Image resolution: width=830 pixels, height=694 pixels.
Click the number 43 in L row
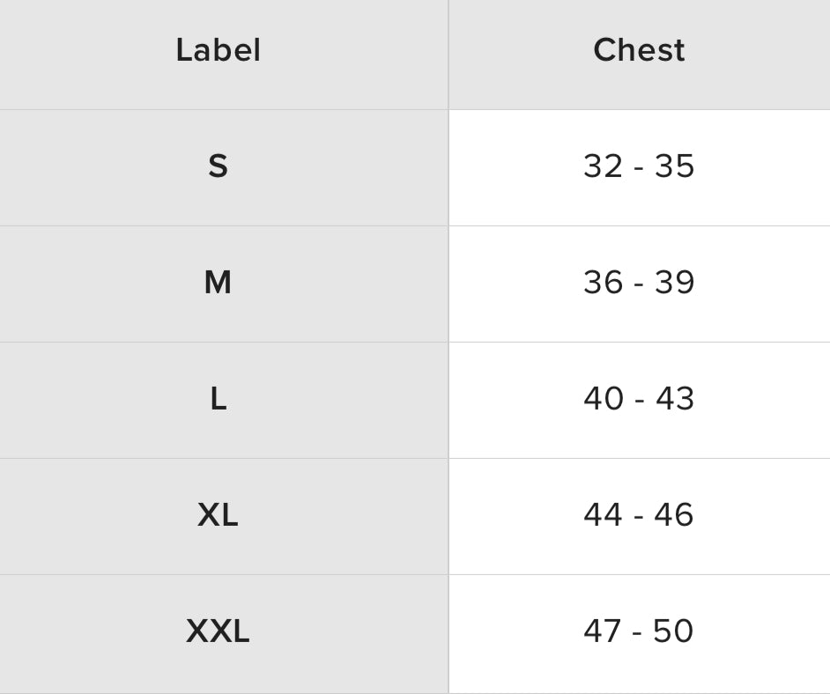click(x=675, y=399)
